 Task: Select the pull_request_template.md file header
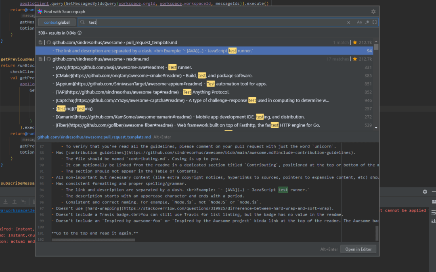click(204, 42)
